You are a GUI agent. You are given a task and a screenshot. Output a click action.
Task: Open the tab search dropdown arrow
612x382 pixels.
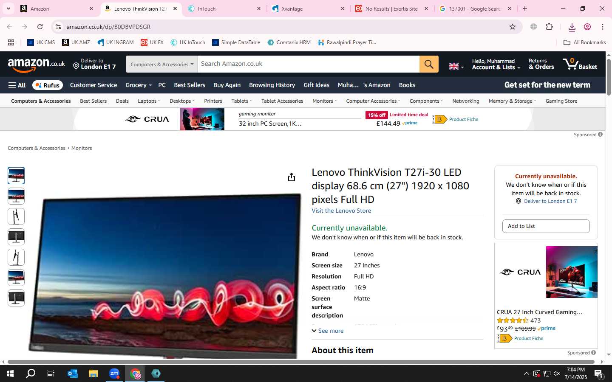tap(8, 8)
